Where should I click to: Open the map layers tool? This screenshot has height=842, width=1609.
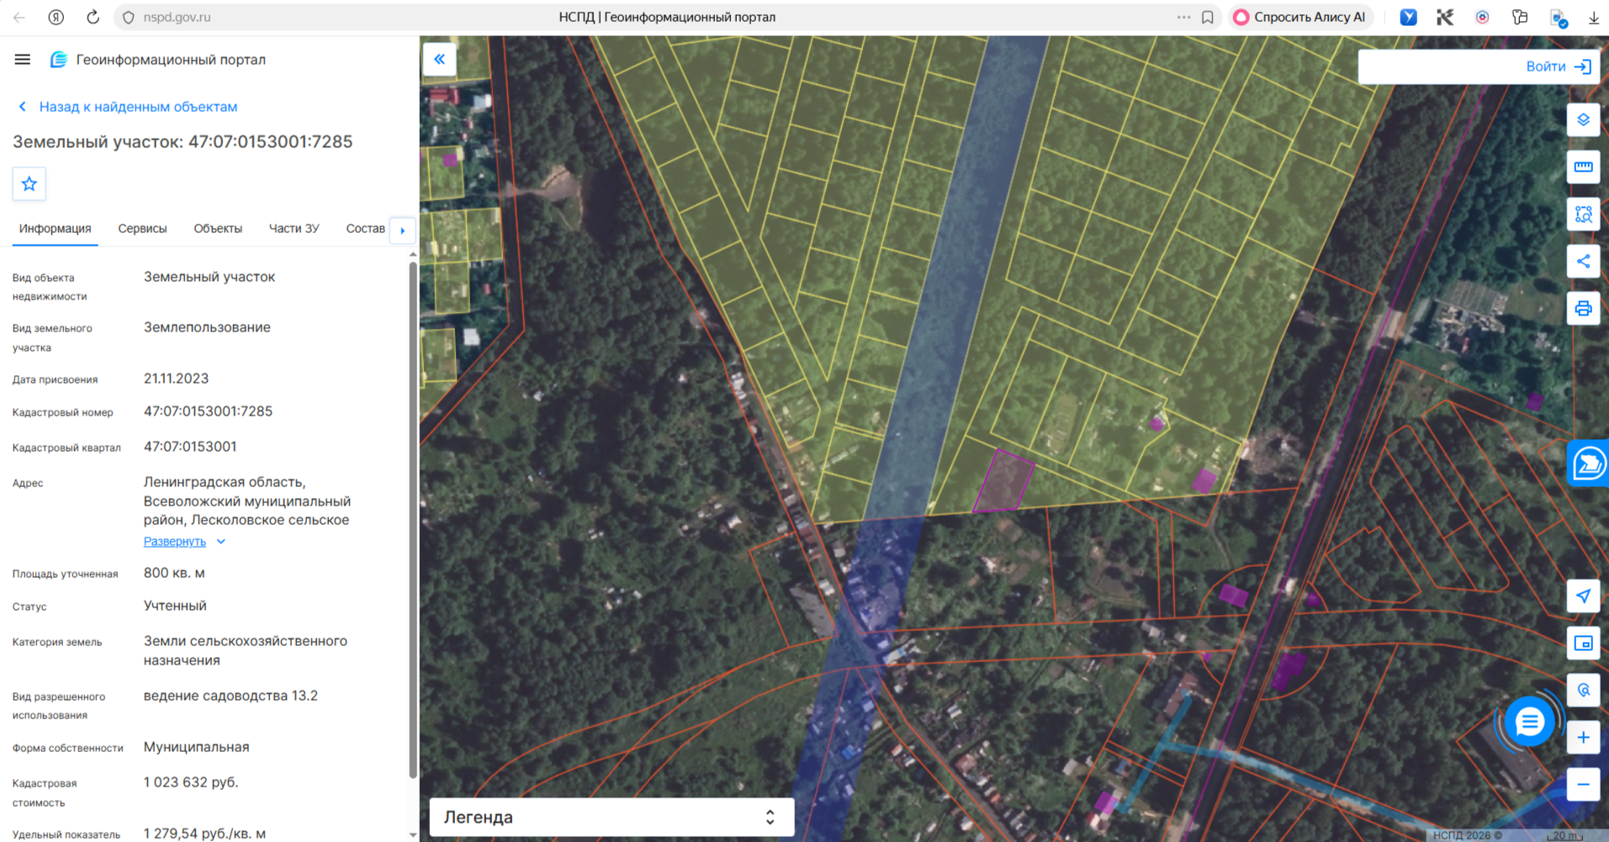click(1583, 120)
